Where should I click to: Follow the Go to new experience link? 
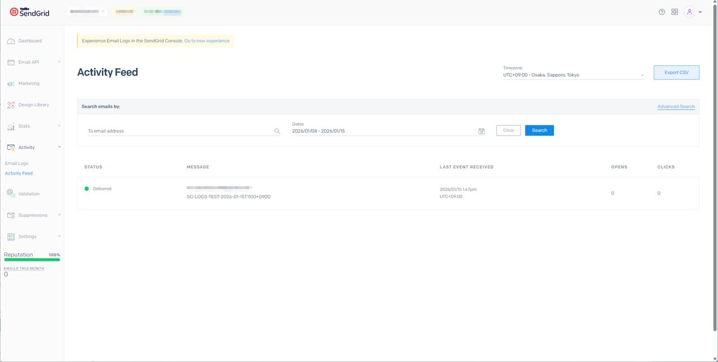[x=207, y=40]
